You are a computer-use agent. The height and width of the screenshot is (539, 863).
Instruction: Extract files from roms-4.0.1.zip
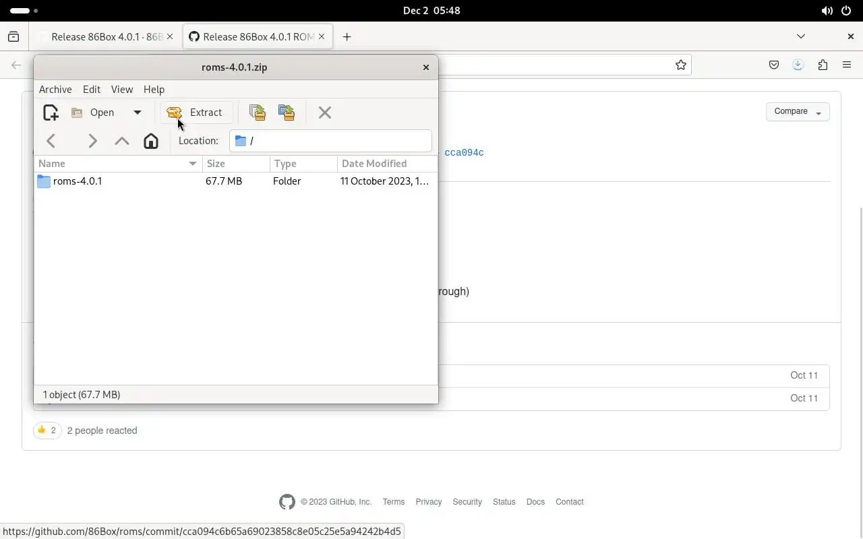point(196,113)
